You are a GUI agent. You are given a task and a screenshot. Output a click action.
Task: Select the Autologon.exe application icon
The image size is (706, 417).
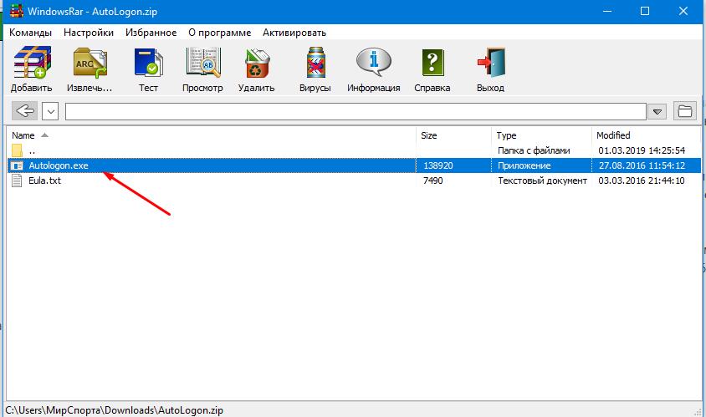tap(17, 165)
